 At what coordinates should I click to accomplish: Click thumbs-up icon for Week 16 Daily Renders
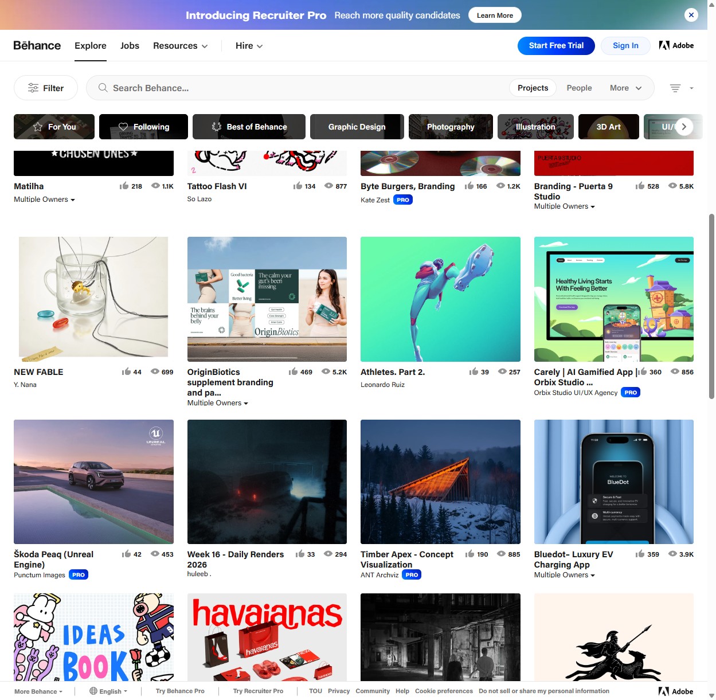pyautogui.click(x=300, y=554)
